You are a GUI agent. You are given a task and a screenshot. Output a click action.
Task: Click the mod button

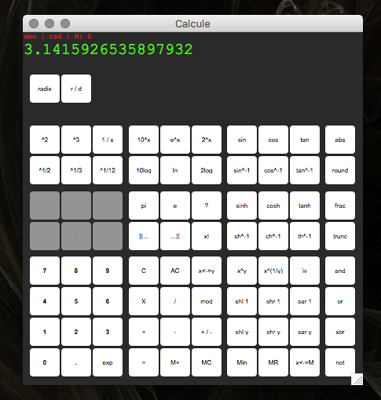pyautogui.click(x=207, y=301)
